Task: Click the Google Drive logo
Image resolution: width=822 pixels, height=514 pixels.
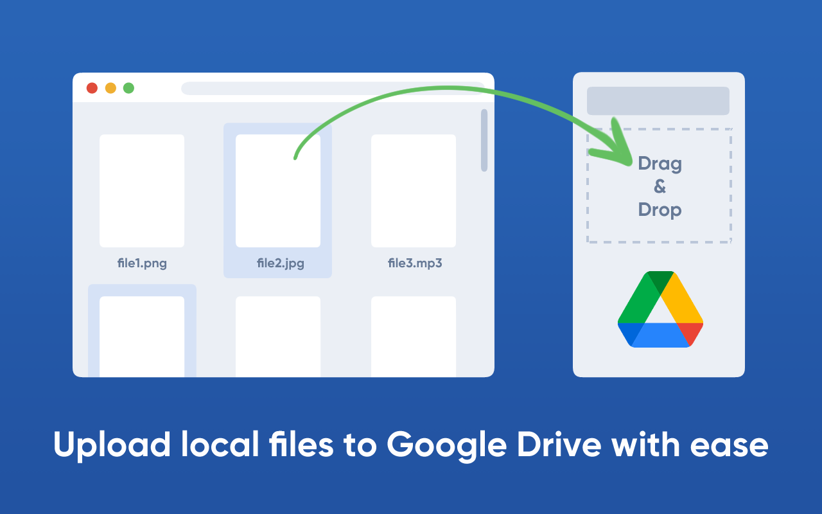Action: [x=660, y=310]
